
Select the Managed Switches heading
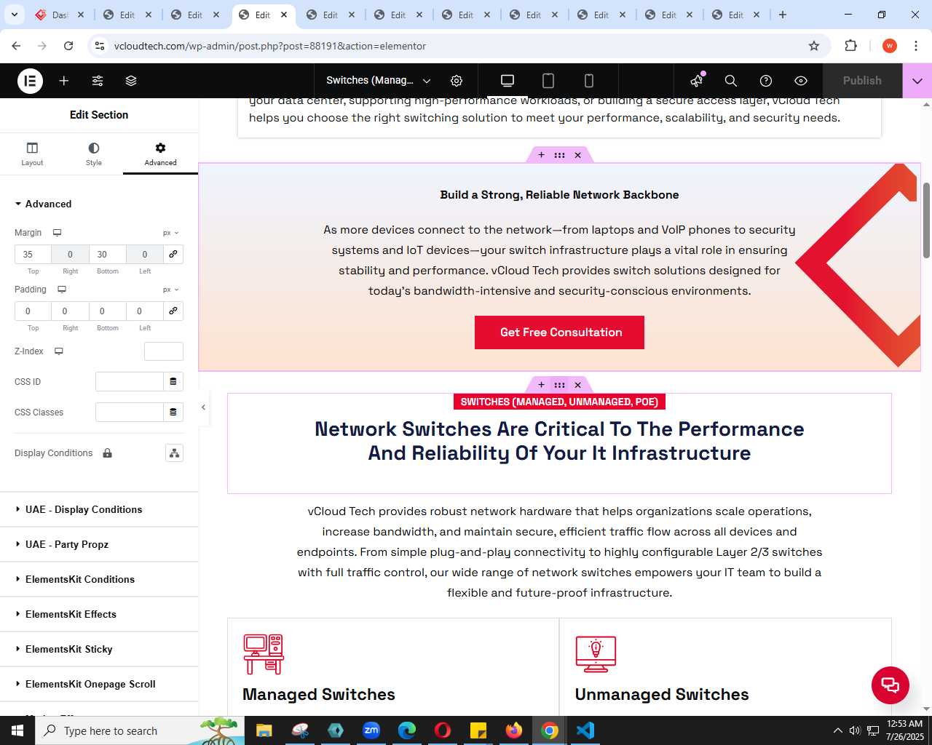(319, 694)
